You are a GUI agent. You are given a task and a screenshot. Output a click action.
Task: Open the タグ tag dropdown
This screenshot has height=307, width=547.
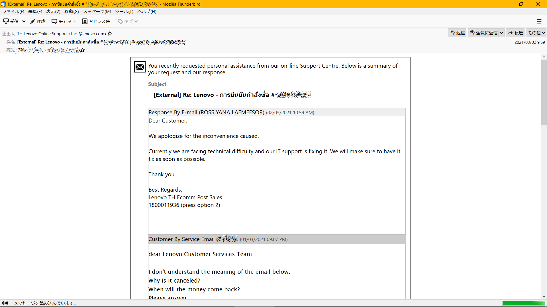(128, 21)
